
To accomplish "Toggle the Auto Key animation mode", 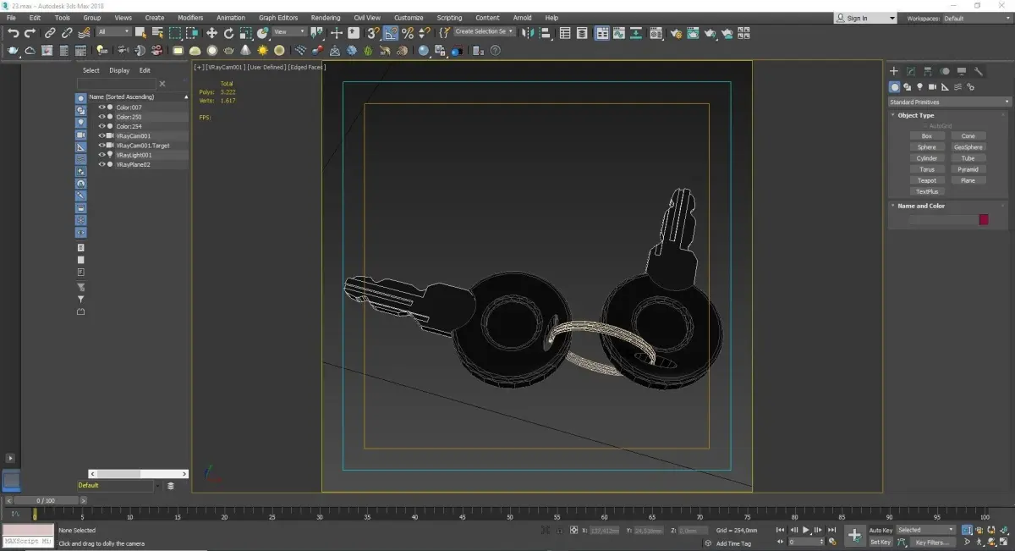I will [881, 530].
